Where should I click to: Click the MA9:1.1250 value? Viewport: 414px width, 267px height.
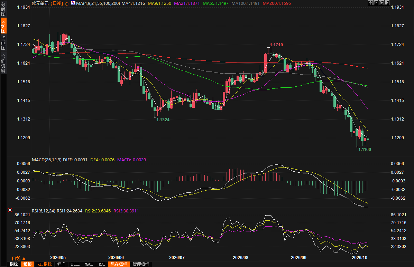159,3
